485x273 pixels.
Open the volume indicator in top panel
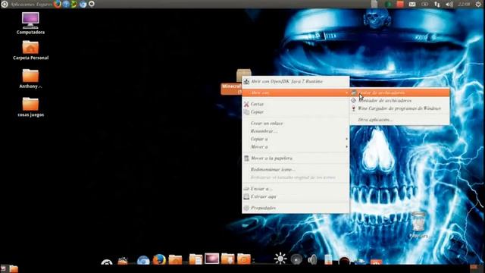click(449, 5)
